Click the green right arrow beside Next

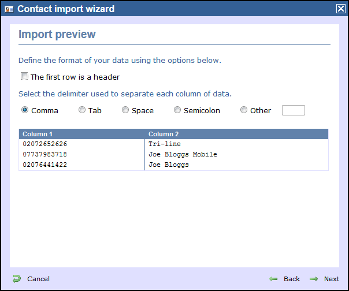pyautogui.click(x=314, y=279)
